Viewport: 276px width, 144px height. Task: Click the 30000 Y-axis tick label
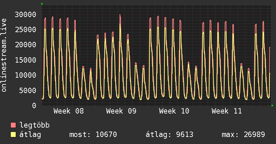pyautogui.click(x=26, y=14)
